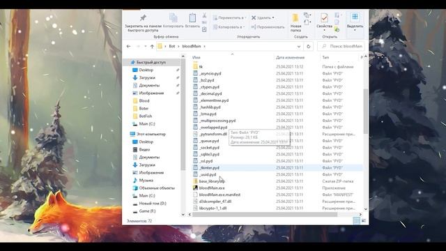Click in the Поиск: bloodMain search box

click(x=341, y=46)
